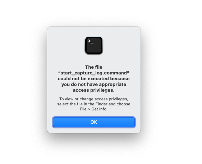Click the words "Get Info" in the help text
The height and width of the screenshot is (164, 202).
99,109
